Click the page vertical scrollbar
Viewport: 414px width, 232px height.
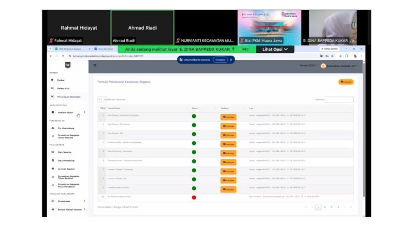[364, 129]
